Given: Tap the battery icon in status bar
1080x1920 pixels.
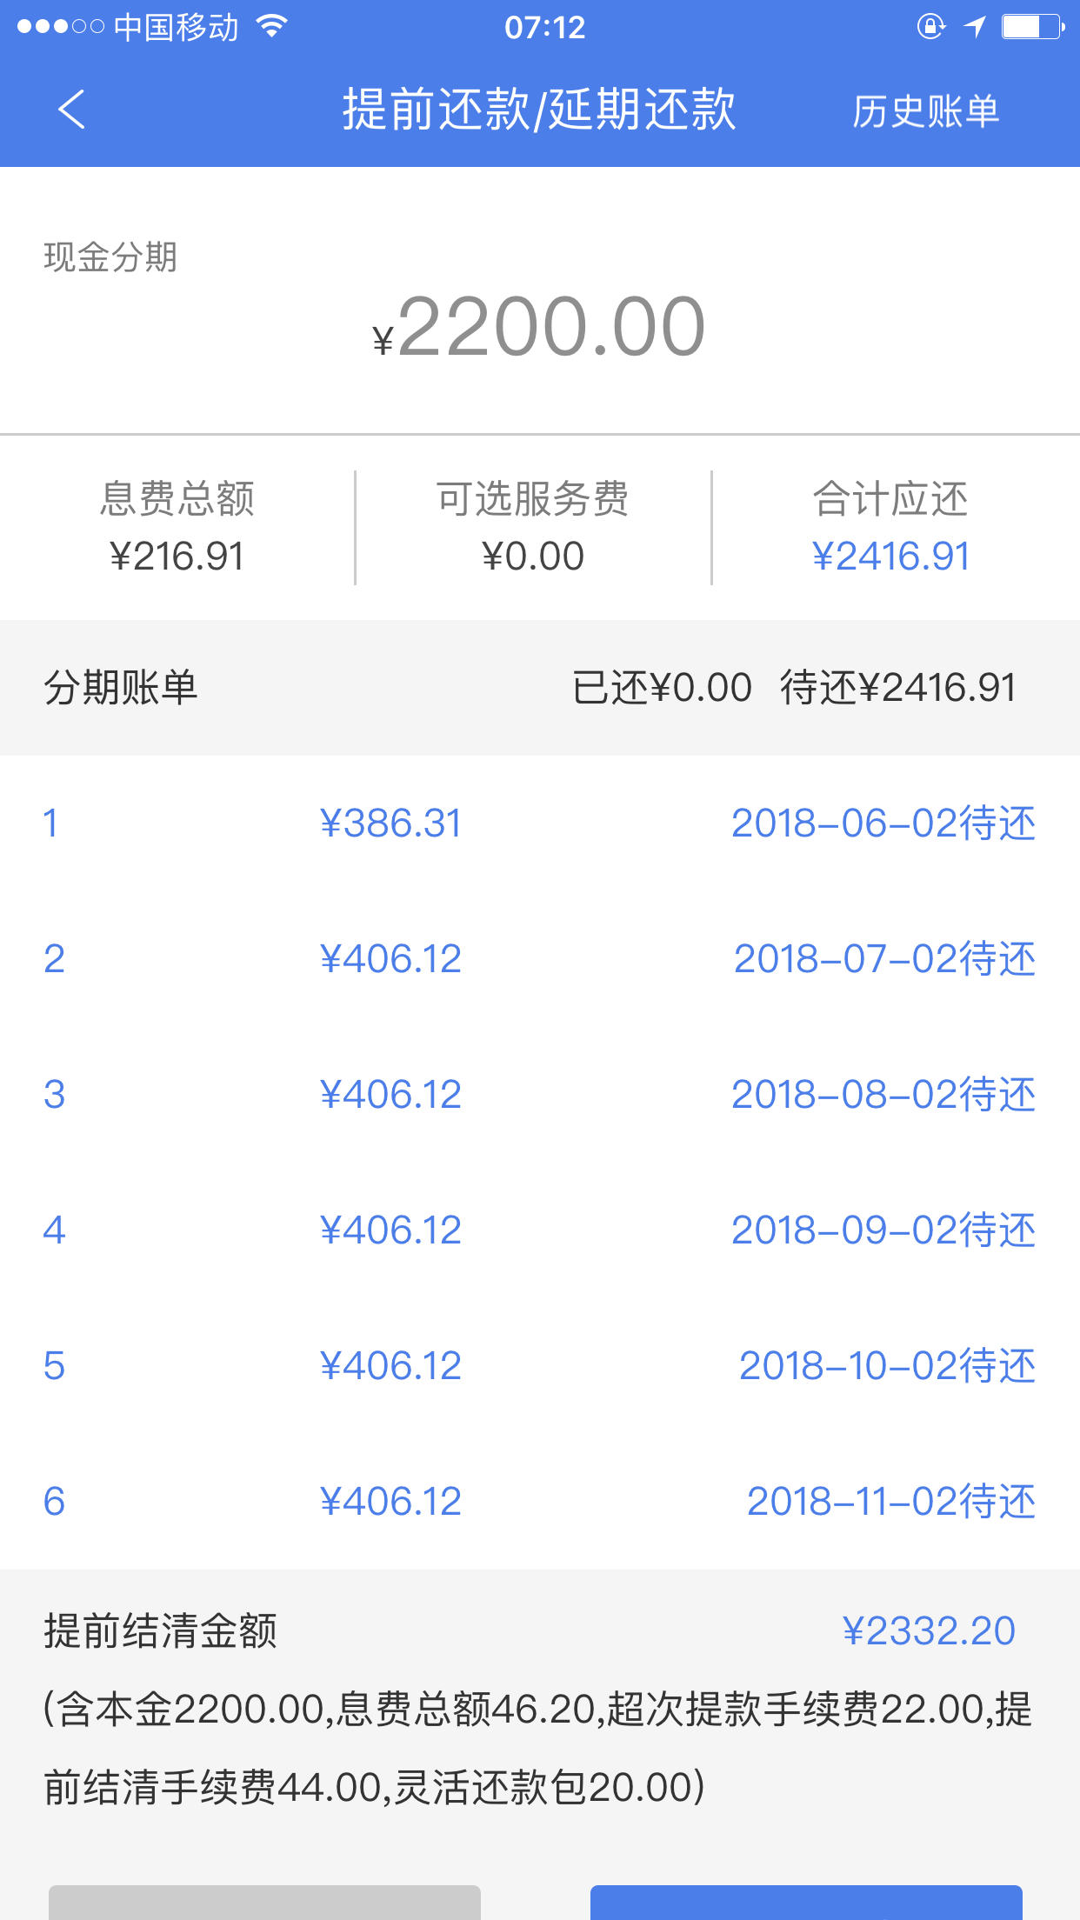Looking at the screenshot, I should 1033,27.
